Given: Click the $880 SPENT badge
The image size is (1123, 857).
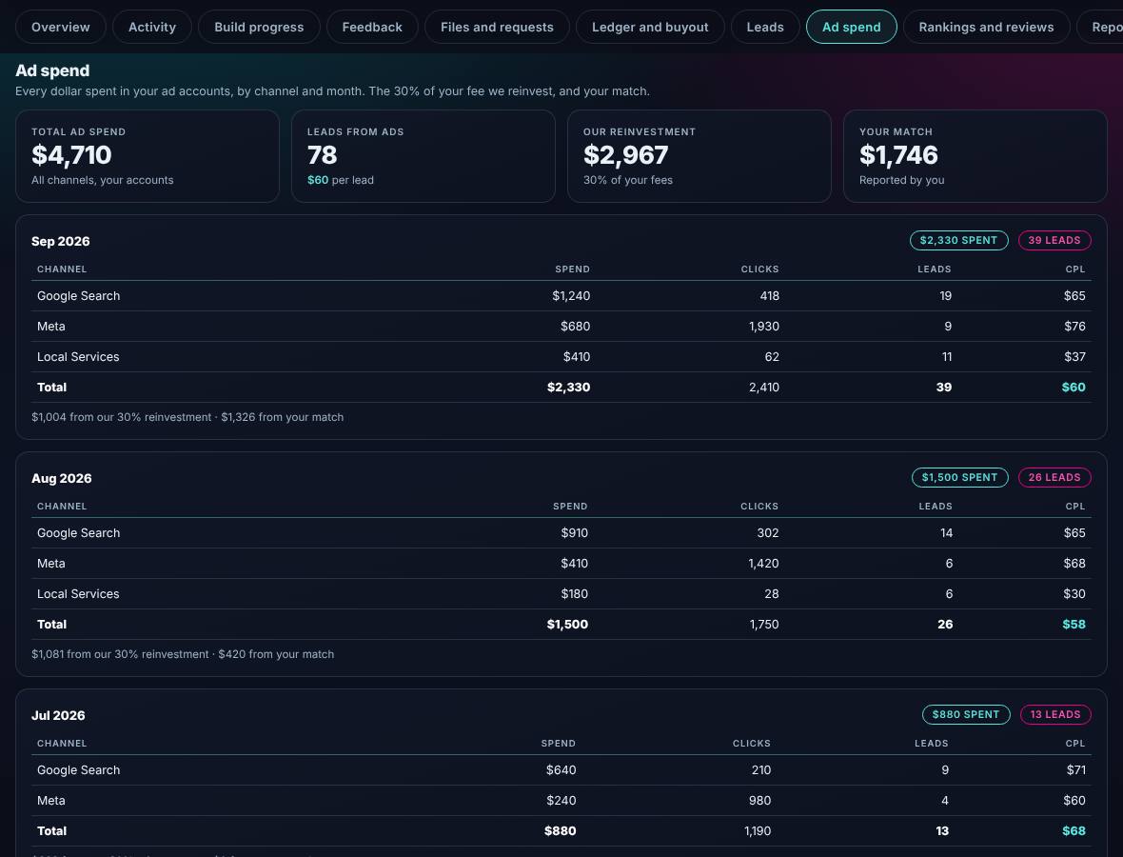Looking at the screenshot, I should [x=966, y=715].
